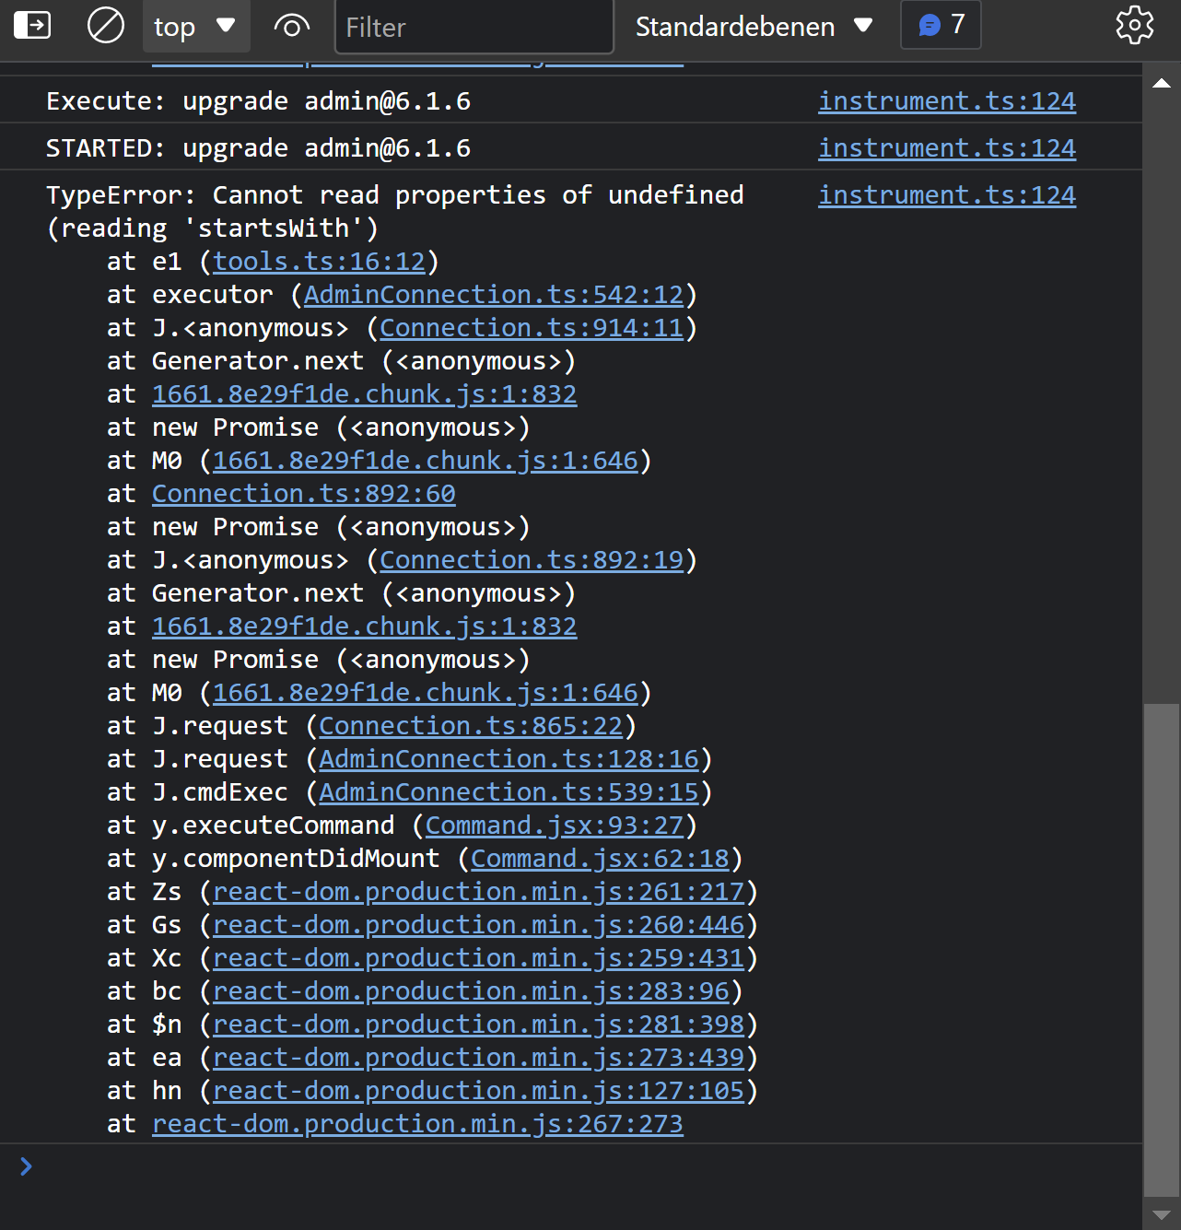
Task: Click the console prompt chevron
Action: click(25, 1166)
